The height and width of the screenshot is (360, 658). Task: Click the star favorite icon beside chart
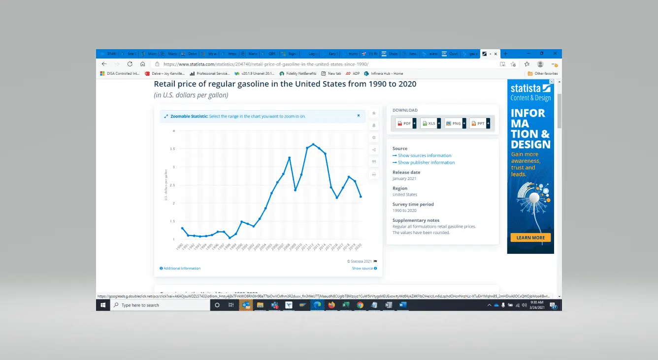[374, 113]
